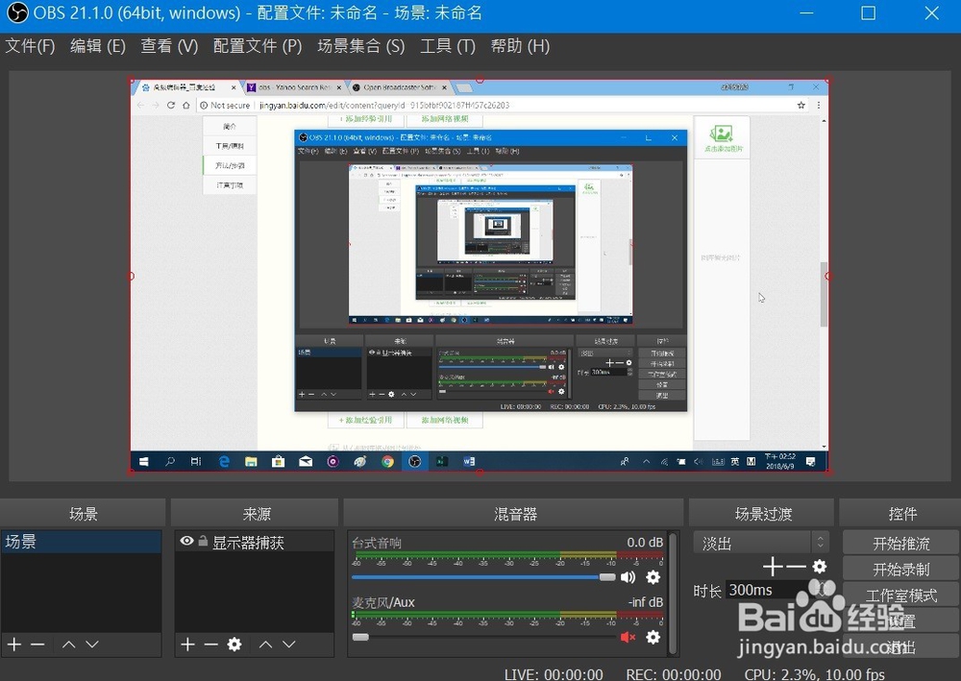Open transition properties gear icon
Screen dimensions: 961x681
(x=820, y=567)
